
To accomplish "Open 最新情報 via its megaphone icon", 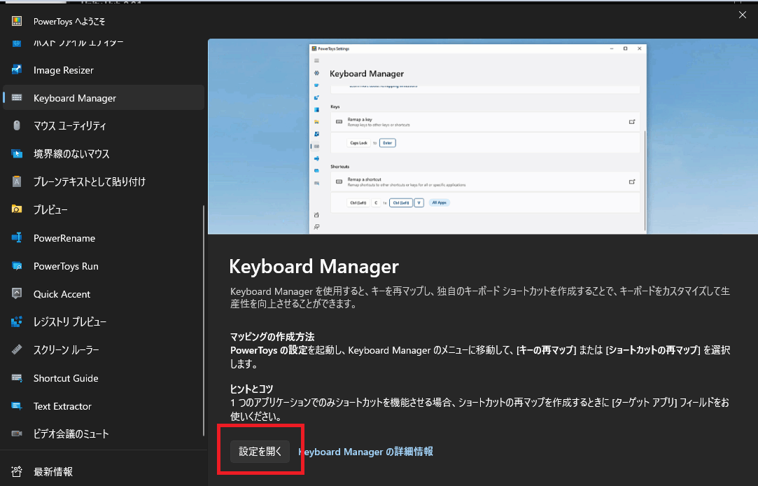I will pyautogui.click(x=16, y=471).
